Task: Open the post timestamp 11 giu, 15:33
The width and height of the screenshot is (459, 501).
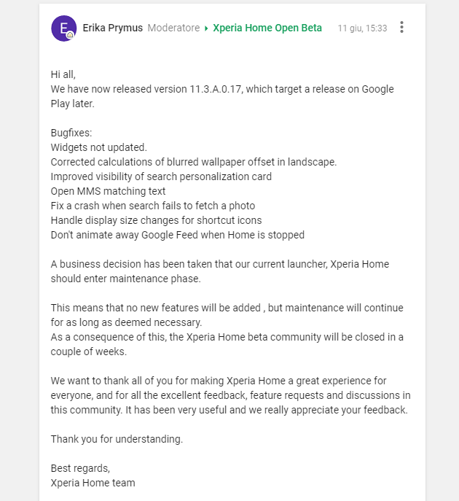Action: pyautogui.click(x=362, y=28)
